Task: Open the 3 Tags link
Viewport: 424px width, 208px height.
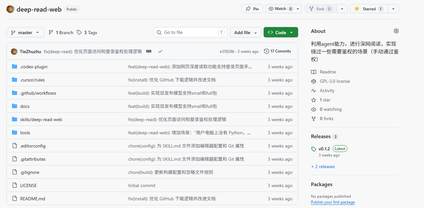Action: [87, 33]
